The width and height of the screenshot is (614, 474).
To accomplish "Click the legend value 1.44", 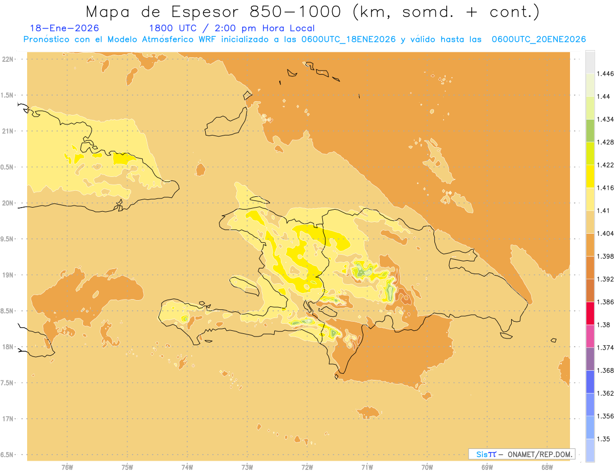I will point(603,97).
